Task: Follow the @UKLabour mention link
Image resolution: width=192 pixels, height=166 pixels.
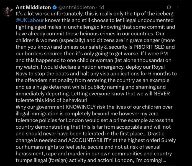Action: coord(30,20)
